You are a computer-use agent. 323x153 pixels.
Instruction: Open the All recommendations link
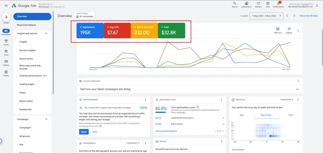point(166,131)
